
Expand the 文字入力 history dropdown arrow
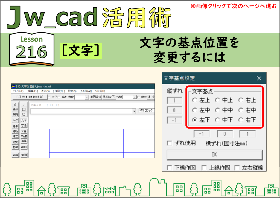134,111
